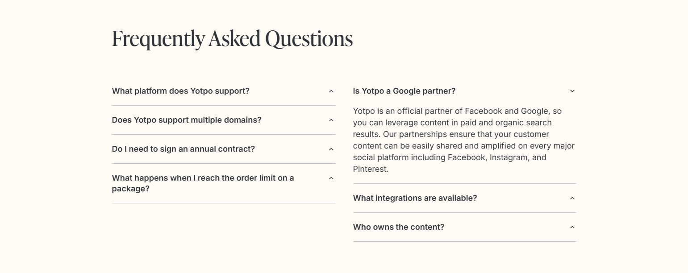
Task: Toggle the 'Who owns the content?' FAQ entry
Action: (399, 227)
